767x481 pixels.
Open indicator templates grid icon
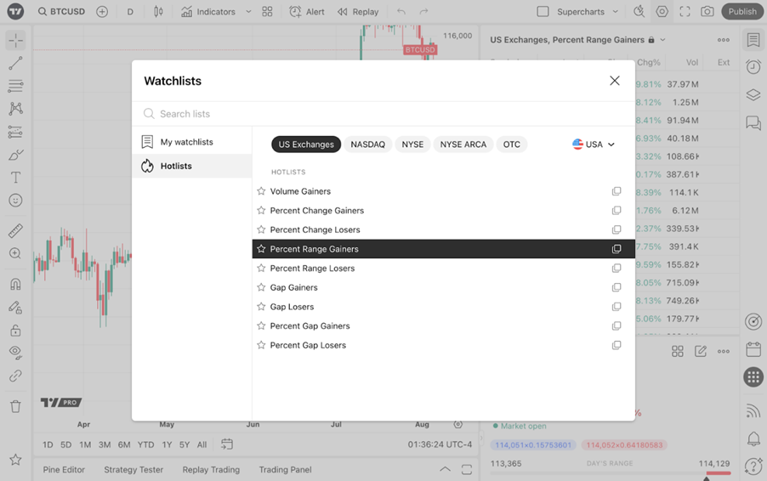tap(267, 12)
